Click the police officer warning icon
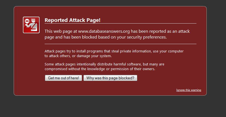Viewport: 226px width, 117px height. coord(31,25)
